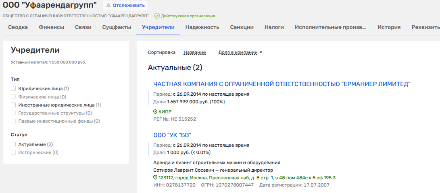Open the Исполнительные производства tab
Viewport: 440px width, 193px height.
click(x=330, y=27)
